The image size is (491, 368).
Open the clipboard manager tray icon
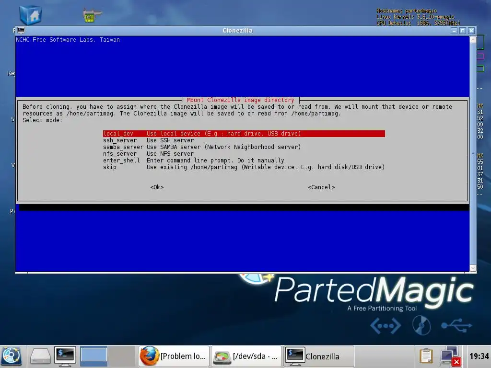(x=426, y=356)
